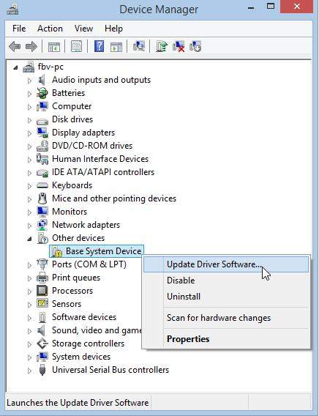Click the Print queues printer icon
The image size is (319, 416).
tap(42, 278)
